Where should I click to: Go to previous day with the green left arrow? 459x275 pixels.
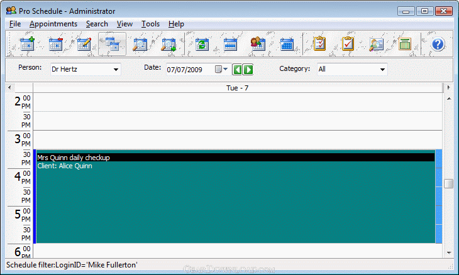click(x=238, y=70)
